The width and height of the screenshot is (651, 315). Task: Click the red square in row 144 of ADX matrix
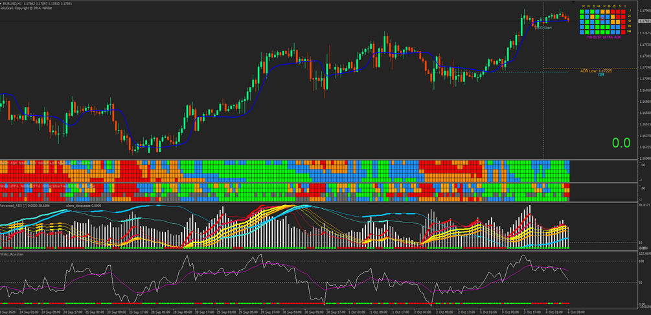click(x=623, y=32)
